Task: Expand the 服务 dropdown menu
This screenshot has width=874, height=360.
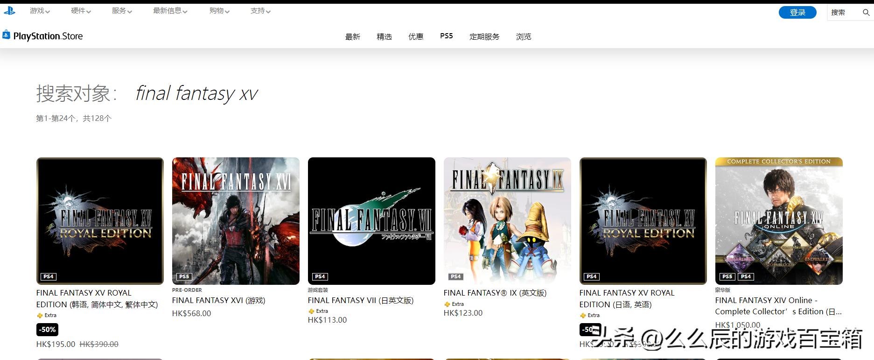Action: tap(122, 11)
